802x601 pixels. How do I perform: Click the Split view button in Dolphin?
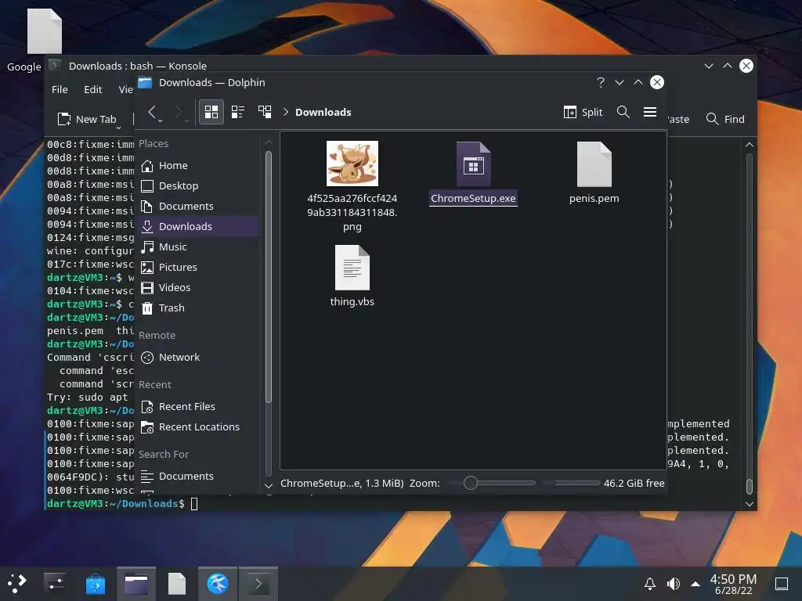[x=583, y=112]
